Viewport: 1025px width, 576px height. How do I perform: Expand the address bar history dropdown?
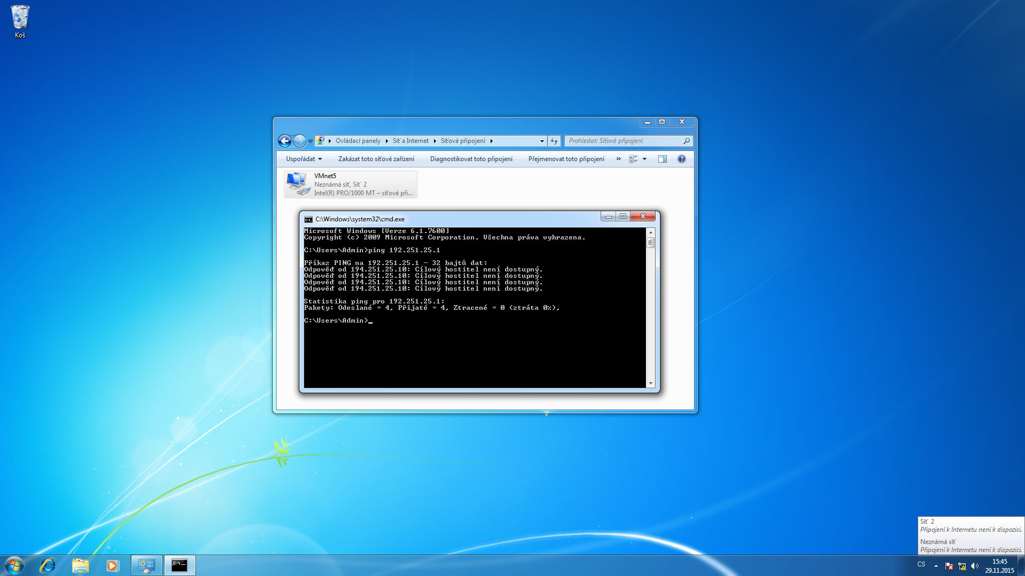542,141
